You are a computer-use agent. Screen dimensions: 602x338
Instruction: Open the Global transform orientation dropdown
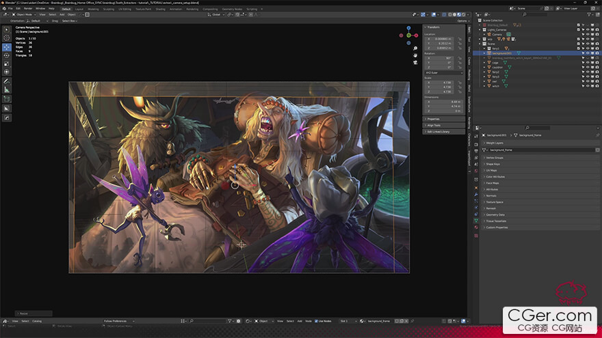click(x=216, y=14)
